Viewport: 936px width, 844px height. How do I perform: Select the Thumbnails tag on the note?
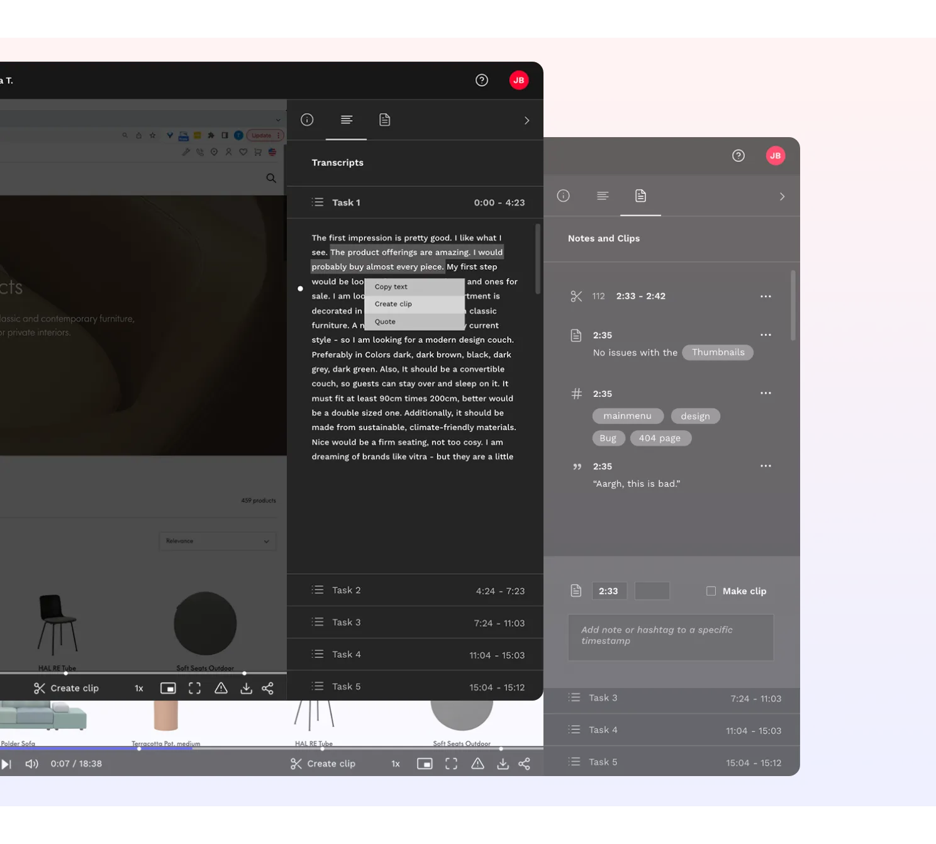point(718,352)
